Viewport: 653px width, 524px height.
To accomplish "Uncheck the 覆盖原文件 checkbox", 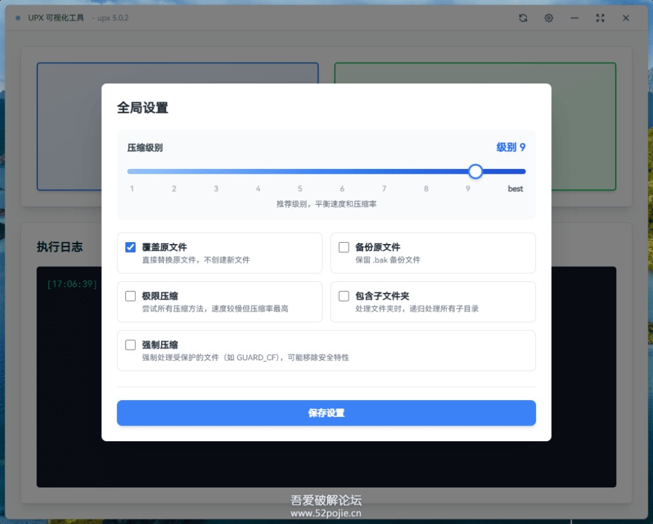I will pyautogui.click(x=131, y=247).
